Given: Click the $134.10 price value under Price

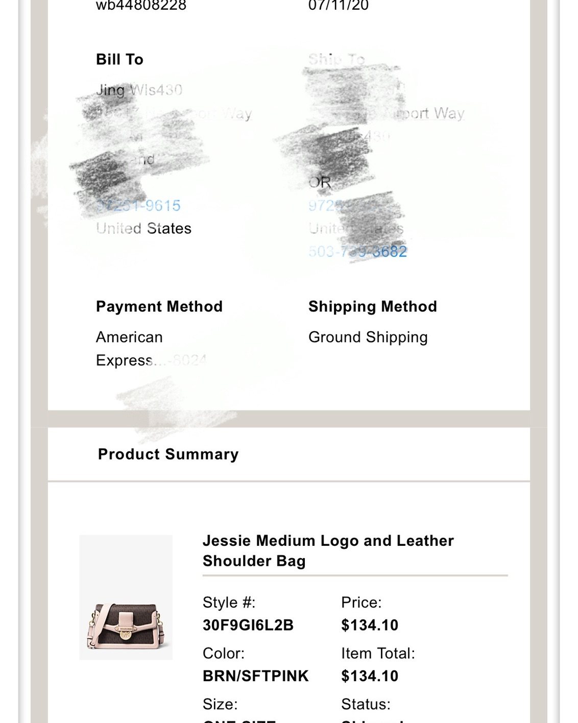Looking at the screenshot, I should click(370, 625).
